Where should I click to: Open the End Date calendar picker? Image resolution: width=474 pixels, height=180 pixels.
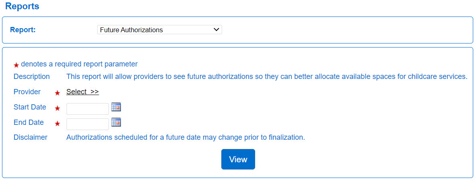[x=116, y=122]
